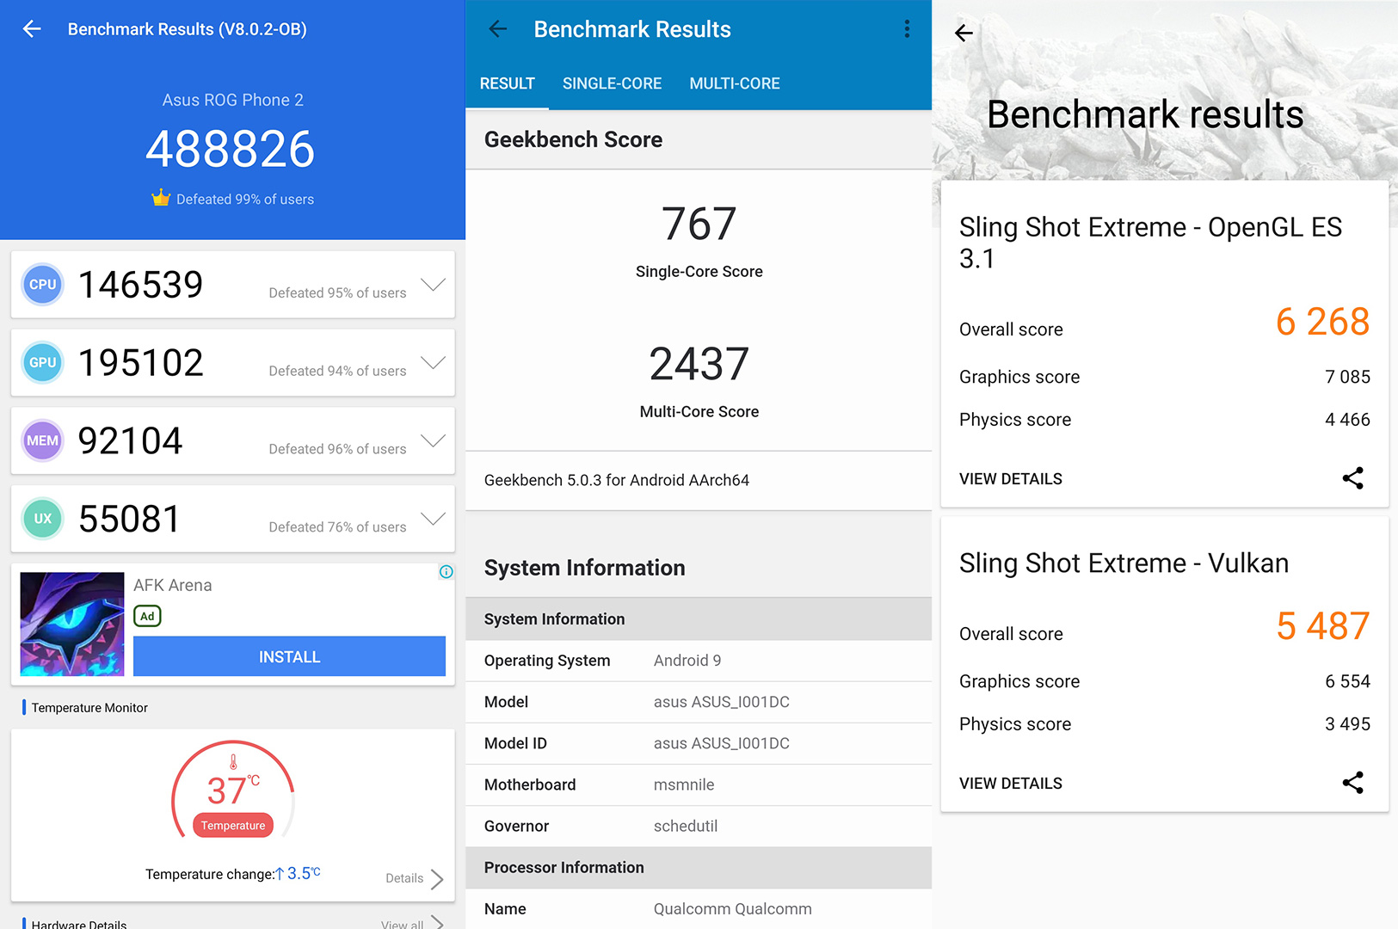Click the OpenGL overall score 6 268
This screenshot has height=929, width=1398.
click(1322, 323)
